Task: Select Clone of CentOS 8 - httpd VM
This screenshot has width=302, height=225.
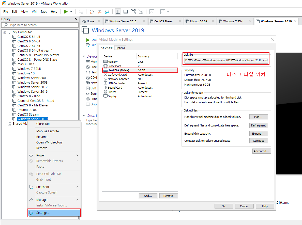Action: [36, 101]
